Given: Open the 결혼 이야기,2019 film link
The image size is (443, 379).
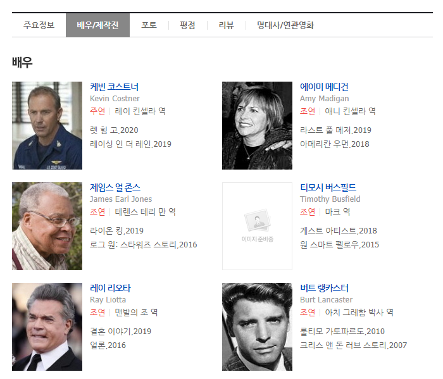Looking at the screenshot, I should coord(120,331).
